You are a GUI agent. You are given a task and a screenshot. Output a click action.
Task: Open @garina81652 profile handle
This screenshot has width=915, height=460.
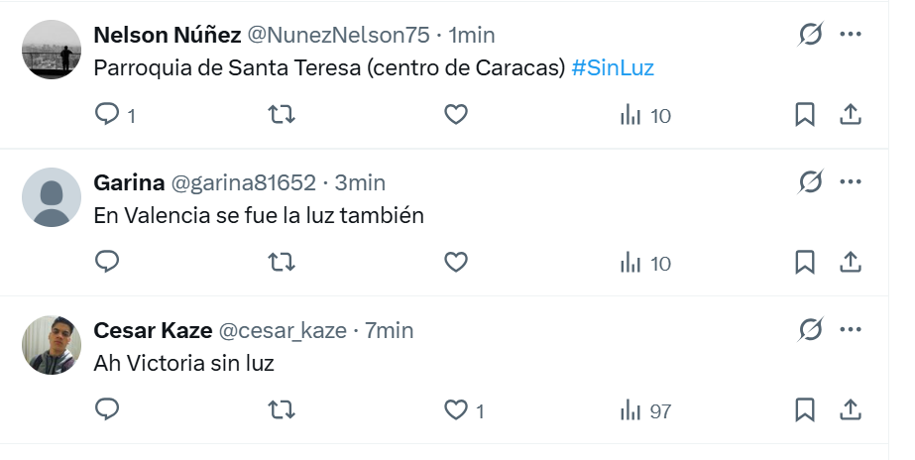244,182
